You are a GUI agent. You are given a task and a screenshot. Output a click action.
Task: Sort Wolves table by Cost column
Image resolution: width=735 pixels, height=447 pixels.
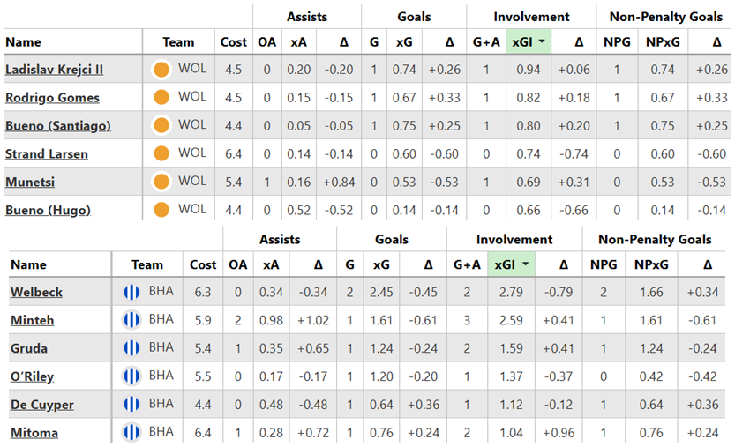(x=235, y=42)
